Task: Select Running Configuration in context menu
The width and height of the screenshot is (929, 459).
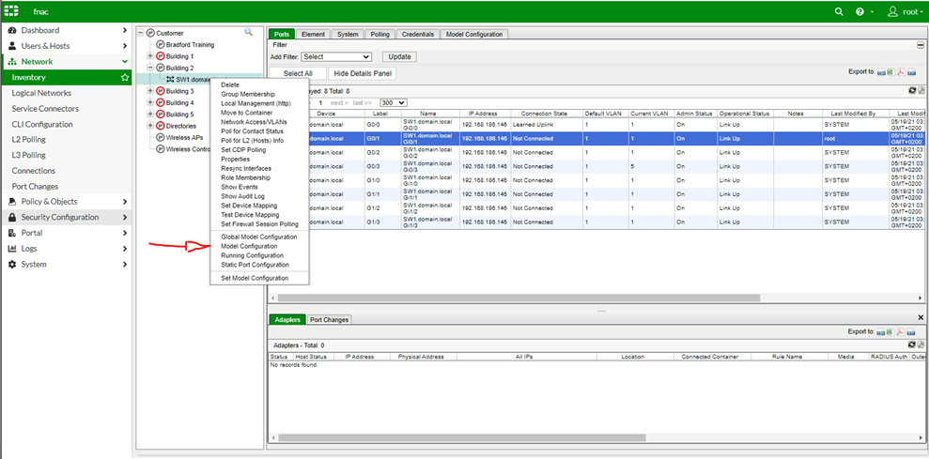Action: 252,255
